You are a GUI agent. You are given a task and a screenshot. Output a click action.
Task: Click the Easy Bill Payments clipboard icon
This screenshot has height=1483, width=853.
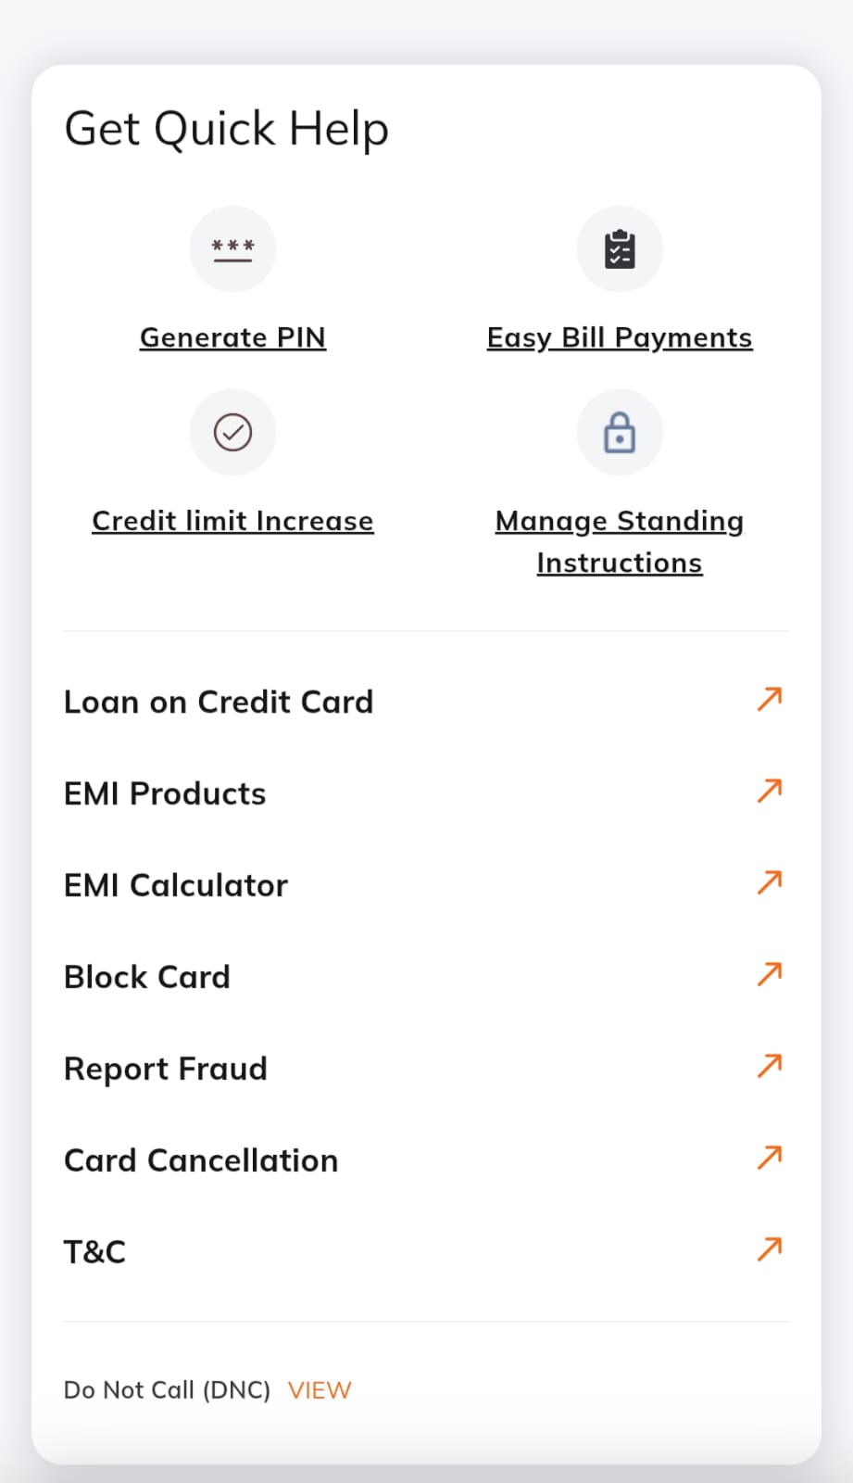[x=619, y=248]
